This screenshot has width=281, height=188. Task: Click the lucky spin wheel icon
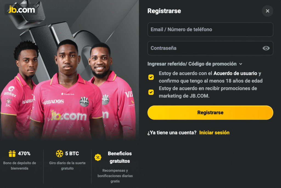click(60, 153)
